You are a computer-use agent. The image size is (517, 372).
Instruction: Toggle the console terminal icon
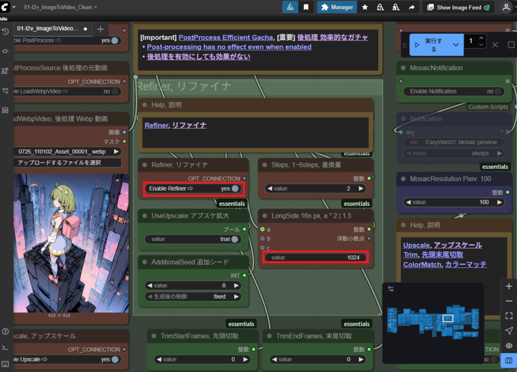pos(5,348)
